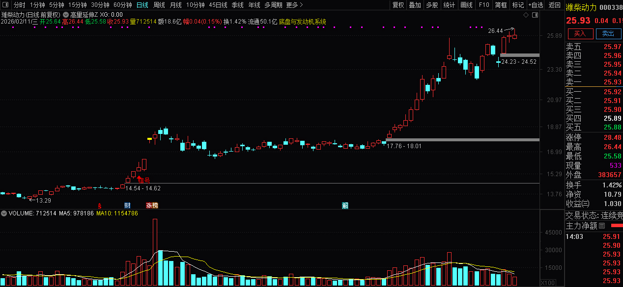Expand the indicator menu beside 潍柴动力 title
This screenshot has width=623, height=287.
click(65, 15)
